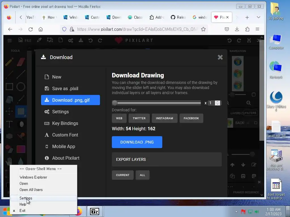The width and height of the screenshot is (290, 217).
Task: Open a new Firefox tab with plus
Action: pos(247,17)
